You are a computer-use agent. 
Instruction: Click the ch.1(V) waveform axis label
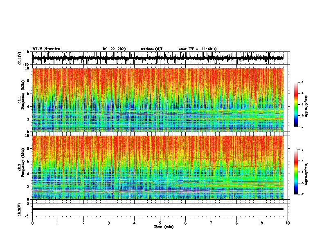click(20, 58)
